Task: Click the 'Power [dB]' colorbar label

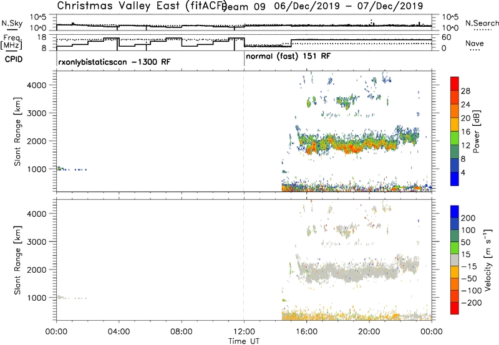Action: click(x=477, y=131)
